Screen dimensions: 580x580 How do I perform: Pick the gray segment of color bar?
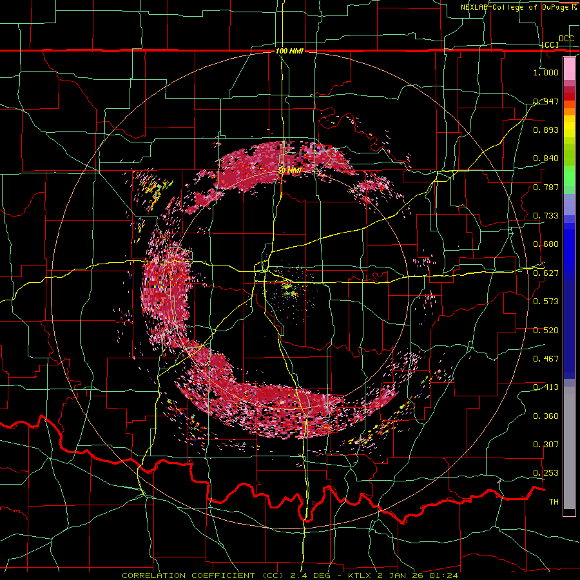click(569, 448)
